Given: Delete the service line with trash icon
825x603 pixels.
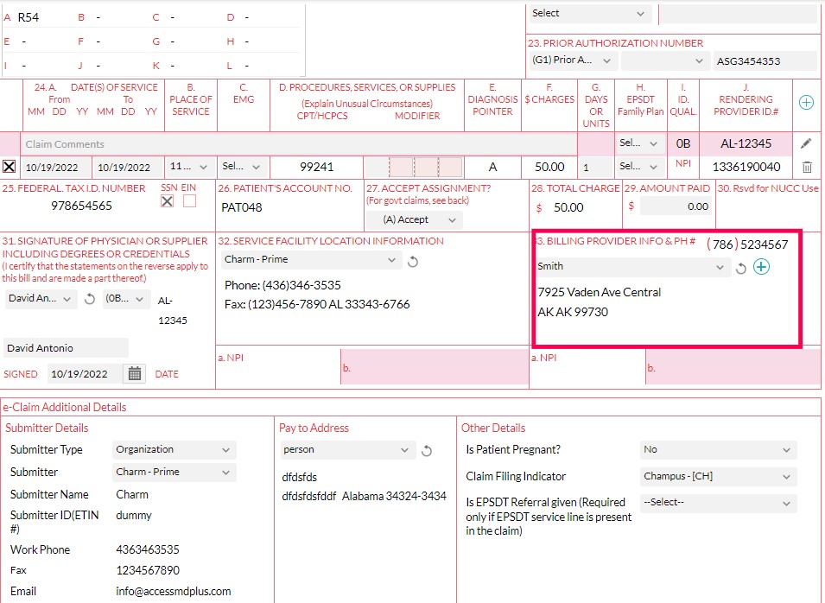Looking at the screenshot, I should (x=805, y=167).
